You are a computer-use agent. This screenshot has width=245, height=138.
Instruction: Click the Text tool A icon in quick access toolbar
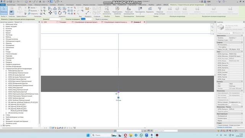click(x=40, y=2)
